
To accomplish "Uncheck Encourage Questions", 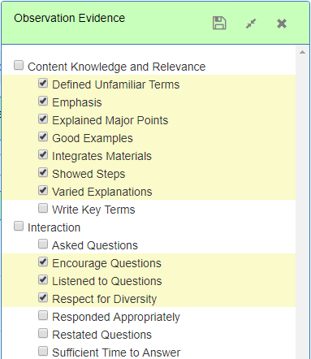I will [x=43, y=262].
